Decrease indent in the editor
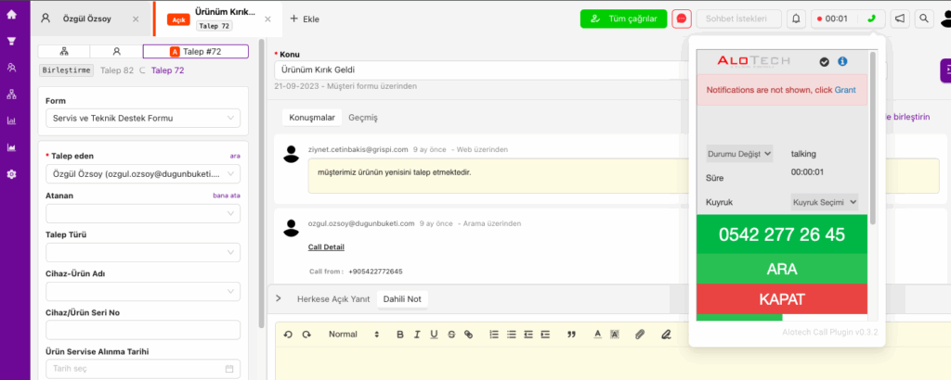 point(528,334)
